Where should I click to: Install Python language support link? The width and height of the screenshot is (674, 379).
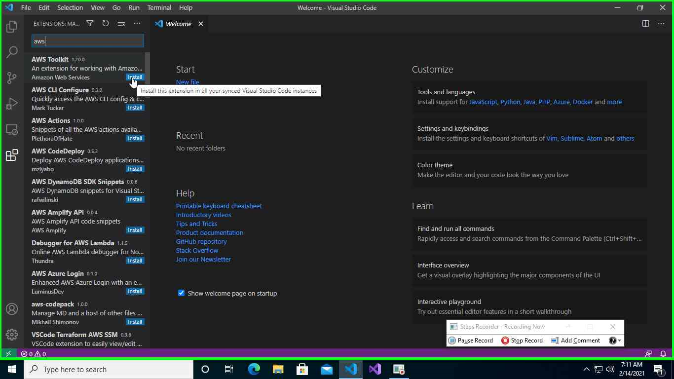click(510, 102)
